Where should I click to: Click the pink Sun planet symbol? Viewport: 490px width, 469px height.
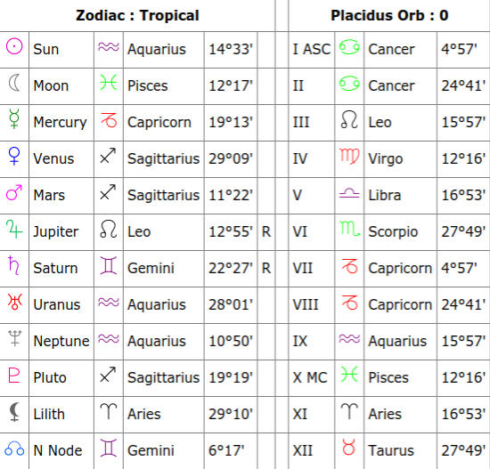pyautogui.click(x=14, y=46)
